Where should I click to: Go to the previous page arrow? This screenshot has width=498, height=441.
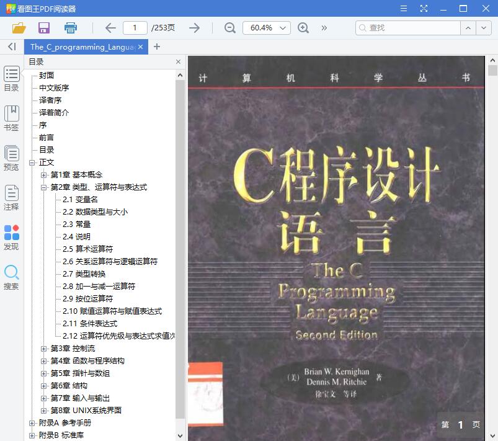(x=110, y=28)
